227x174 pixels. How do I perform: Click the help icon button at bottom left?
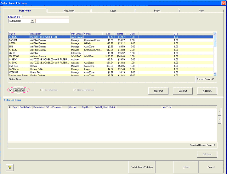click(9, 167)
